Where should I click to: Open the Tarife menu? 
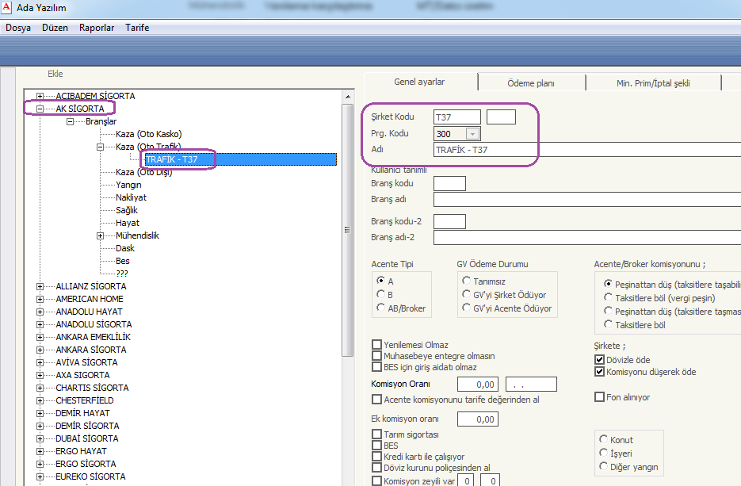point(137,28)
